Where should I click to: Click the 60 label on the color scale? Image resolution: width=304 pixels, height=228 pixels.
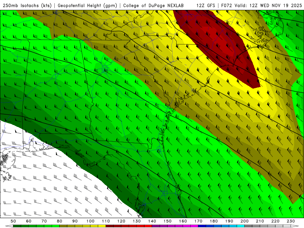(29, 221)
